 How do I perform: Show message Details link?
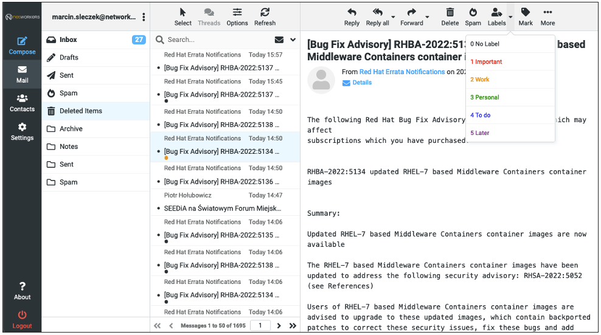coord(361,83)
